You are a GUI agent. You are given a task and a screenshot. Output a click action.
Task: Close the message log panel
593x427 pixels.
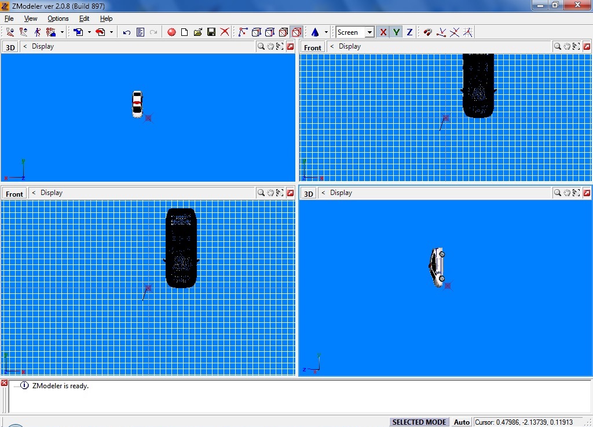(4, 383)
